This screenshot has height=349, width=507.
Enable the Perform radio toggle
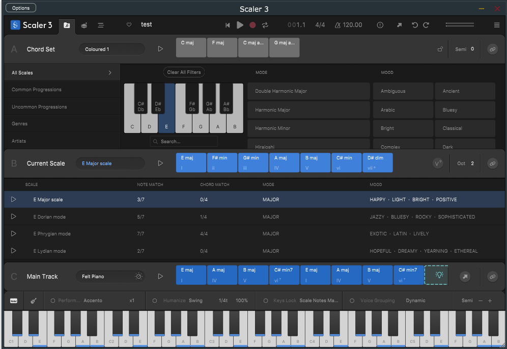pyautogui.click(x=53, y=301)
